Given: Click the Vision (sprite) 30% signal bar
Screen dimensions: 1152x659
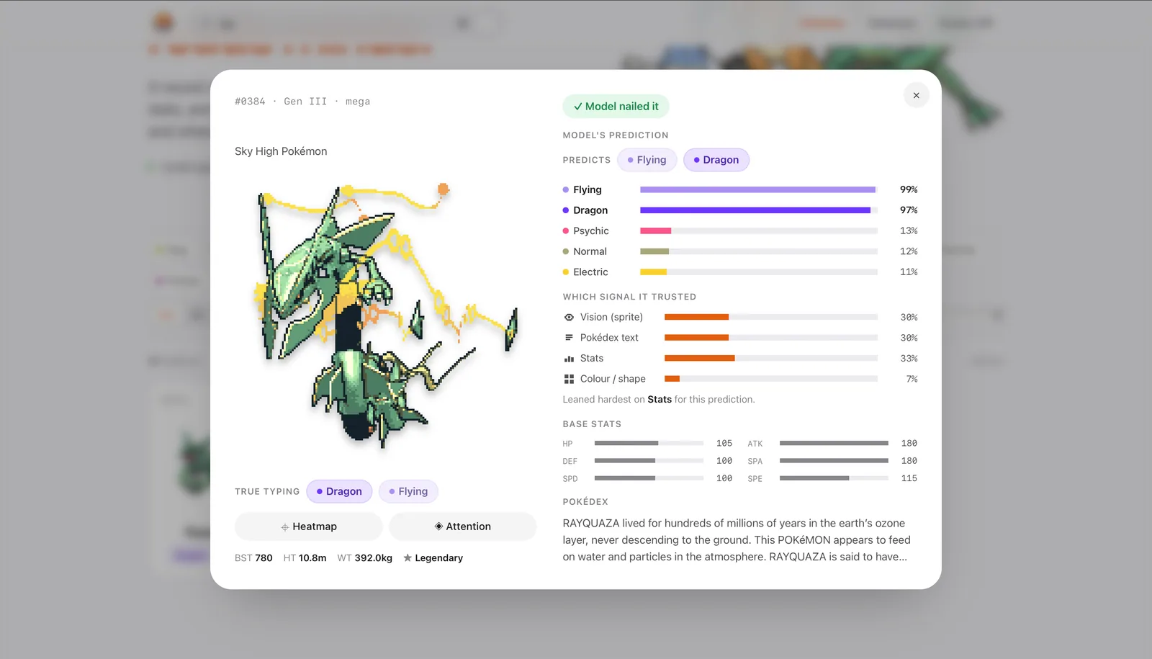Looking at the screenshot, I should point(771,317).
